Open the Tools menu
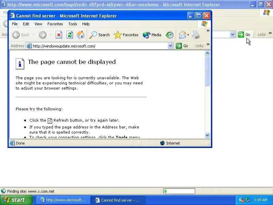This screenshot has height=205, width=273. coord(73,24)
